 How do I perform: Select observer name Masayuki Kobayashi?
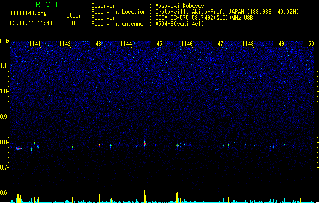tap(183, 6)
